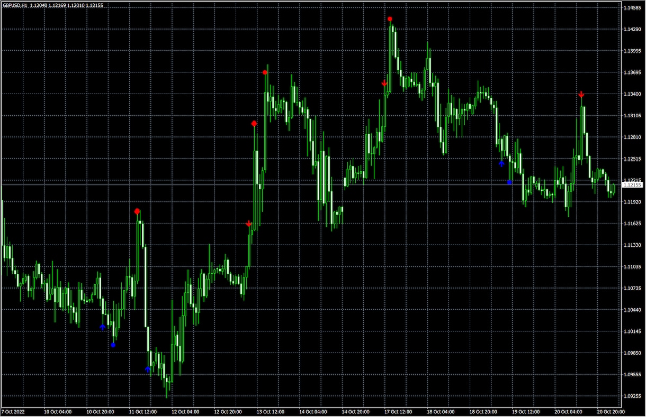The image size is (646, 417).
Task: Click the 7 Oct 2022 date label
Action: point(14,412)
